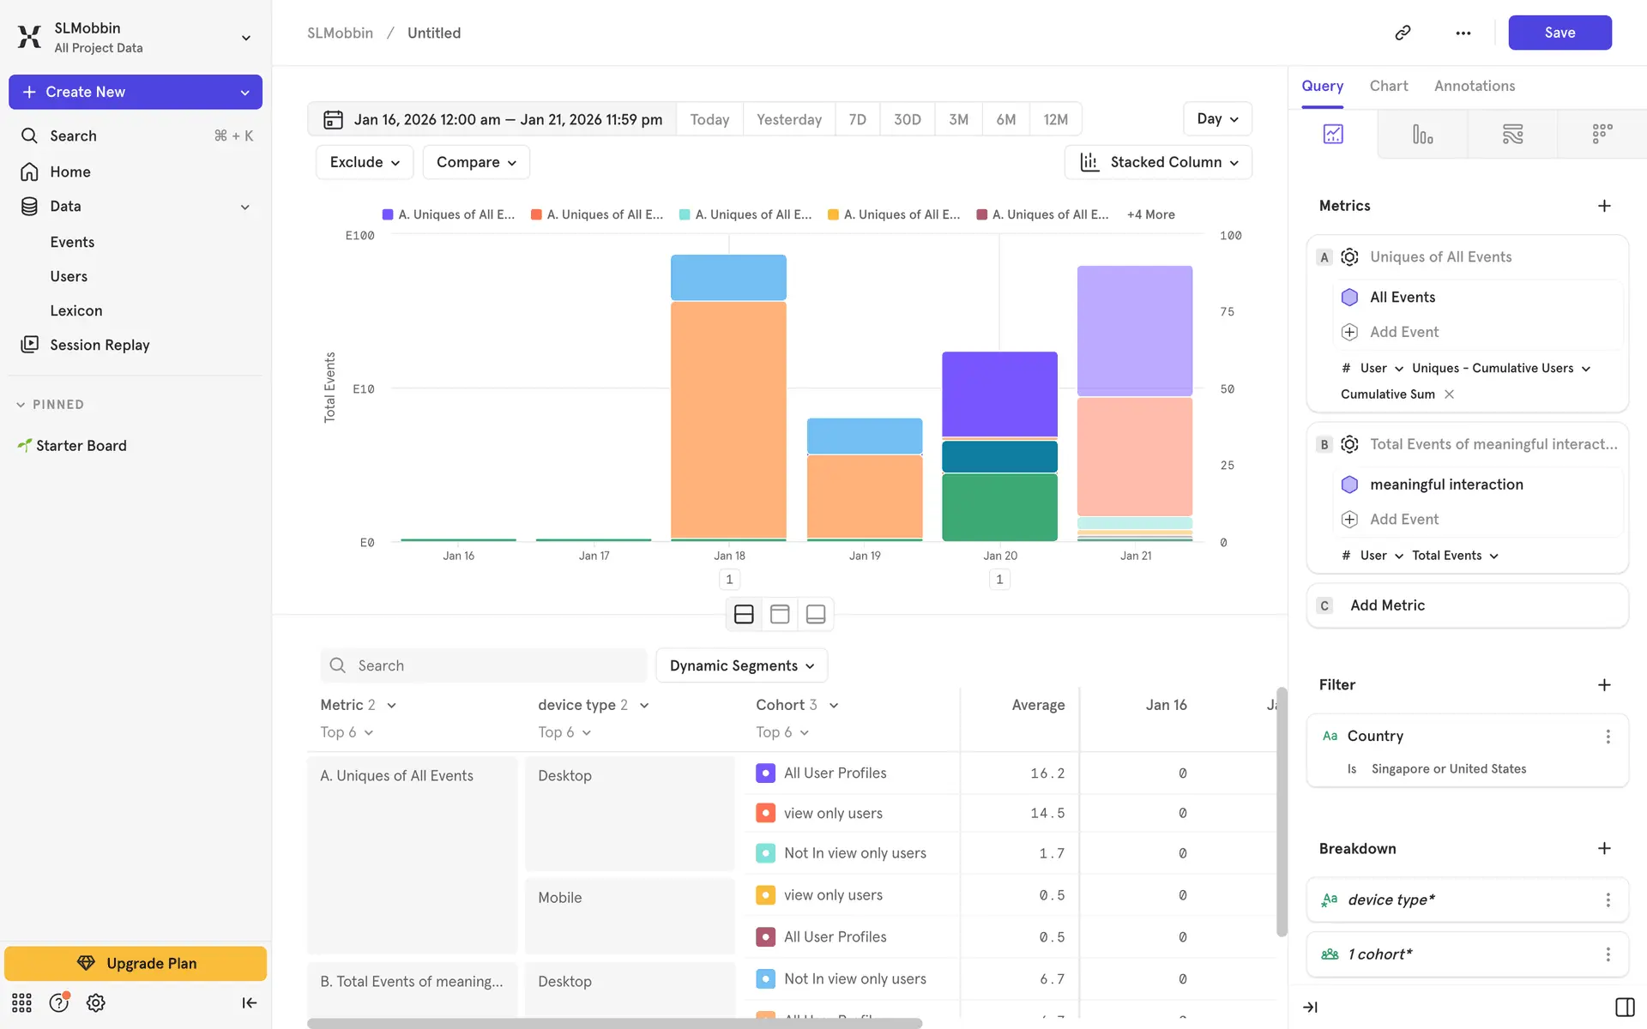1647x1029 pixels.
Task: Select split chart and table layout
Action: [744, 614]
